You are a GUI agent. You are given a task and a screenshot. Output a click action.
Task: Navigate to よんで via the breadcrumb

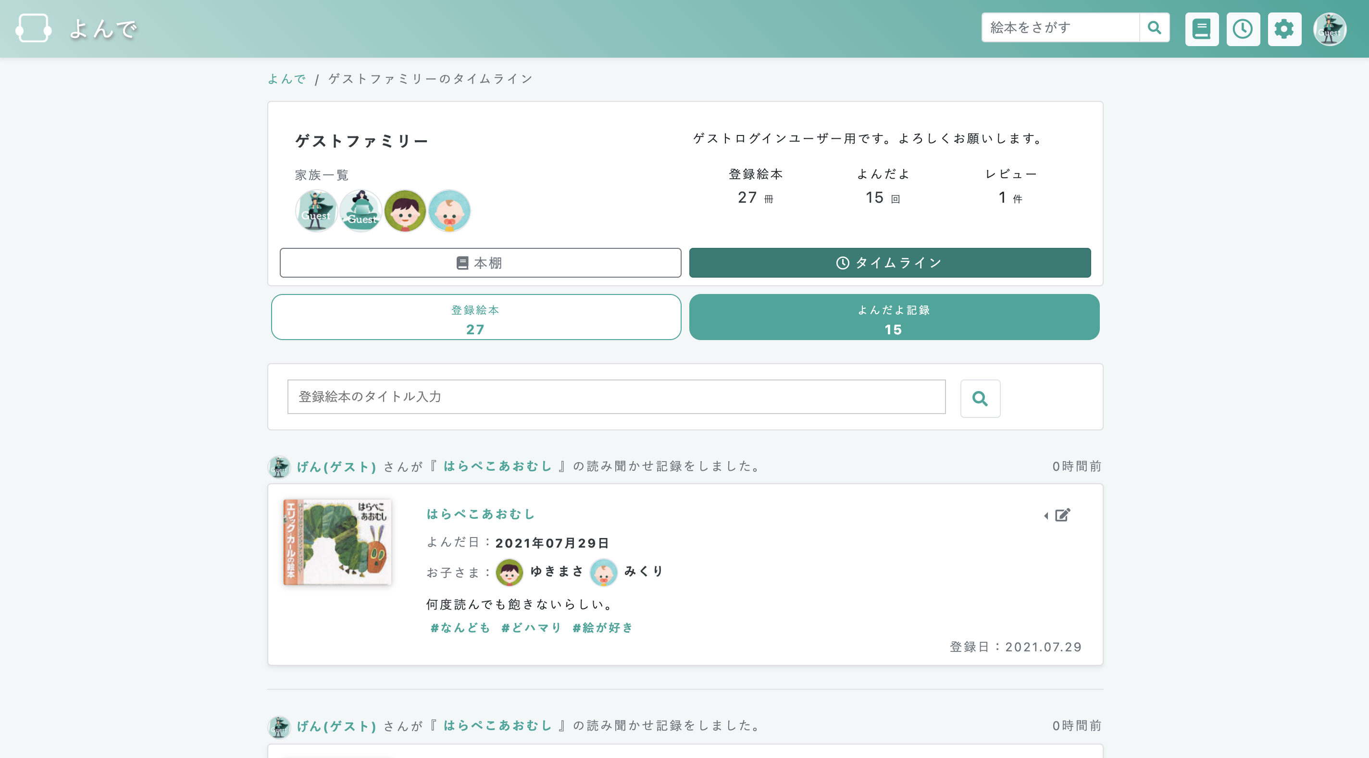287,78
